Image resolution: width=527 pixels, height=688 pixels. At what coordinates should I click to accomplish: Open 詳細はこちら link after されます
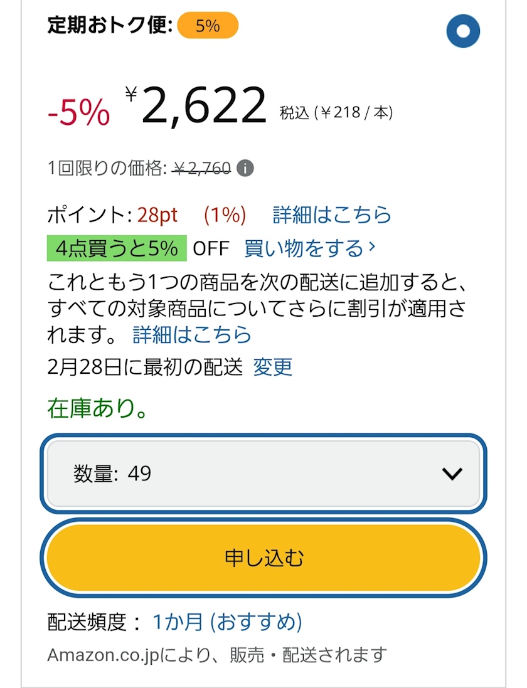coord(191,334)
